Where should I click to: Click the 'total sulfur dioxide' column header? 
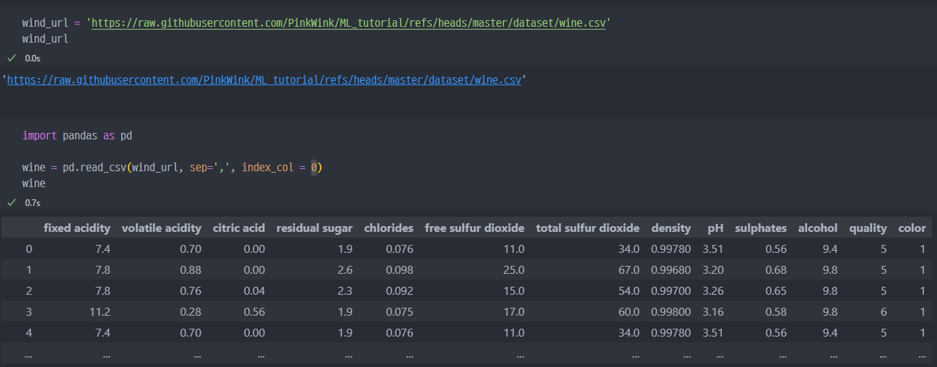(588, 228)
